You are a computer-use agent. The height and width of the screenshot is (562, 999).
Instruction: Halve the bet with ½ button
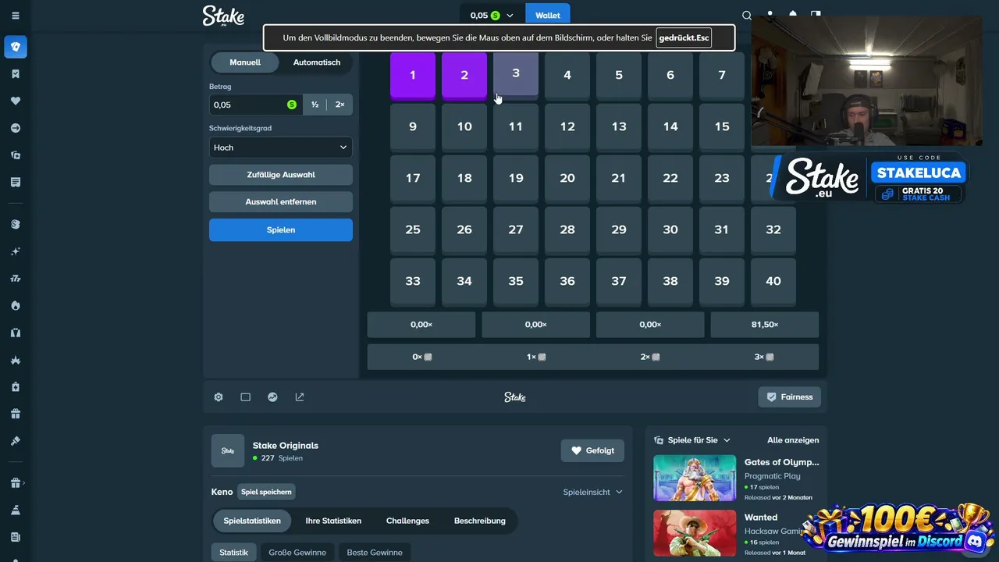[x=315, y=105]
